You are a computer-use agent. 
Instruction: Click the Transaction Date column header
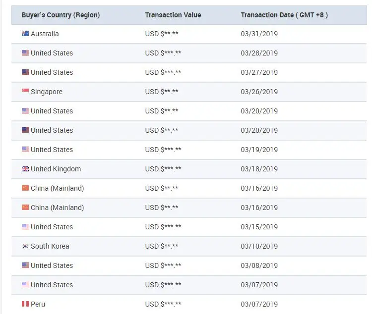284,15
